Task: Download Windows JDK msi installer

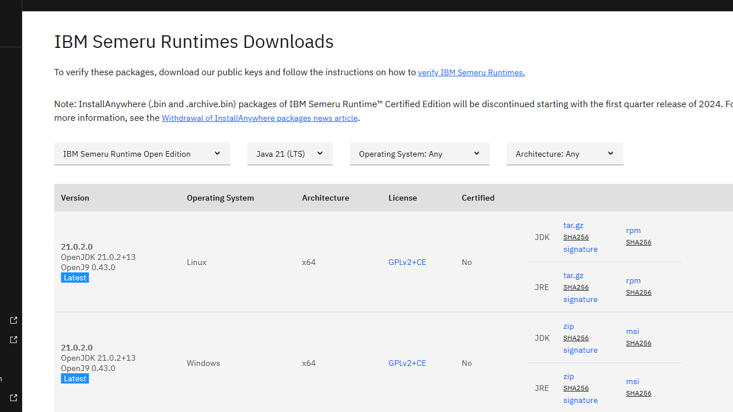Action: tap(632, 331)
